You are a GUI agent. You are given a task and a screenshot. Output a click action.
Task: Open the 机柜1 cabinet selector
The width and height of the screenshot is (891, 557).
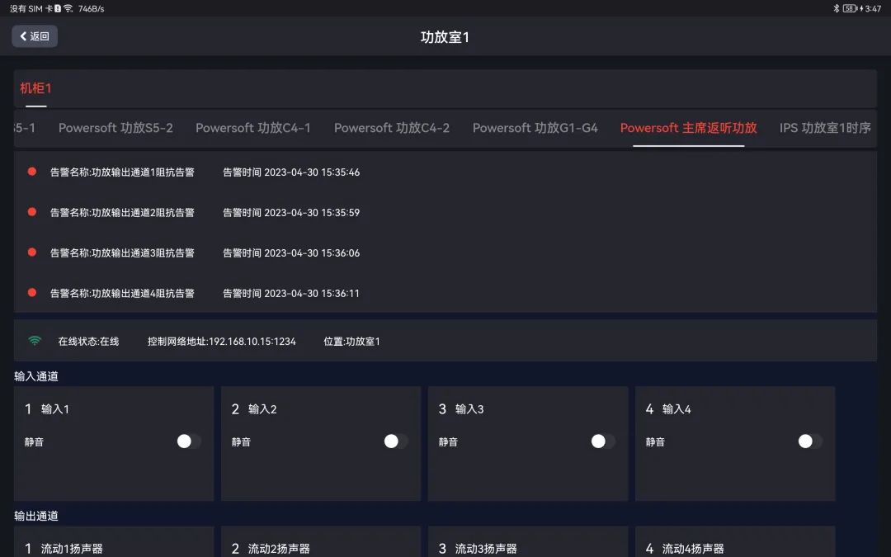(x=35, y=88)
